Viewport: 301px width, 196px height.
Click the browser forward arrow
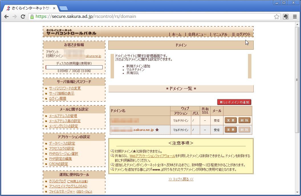(x=15, y=17)
